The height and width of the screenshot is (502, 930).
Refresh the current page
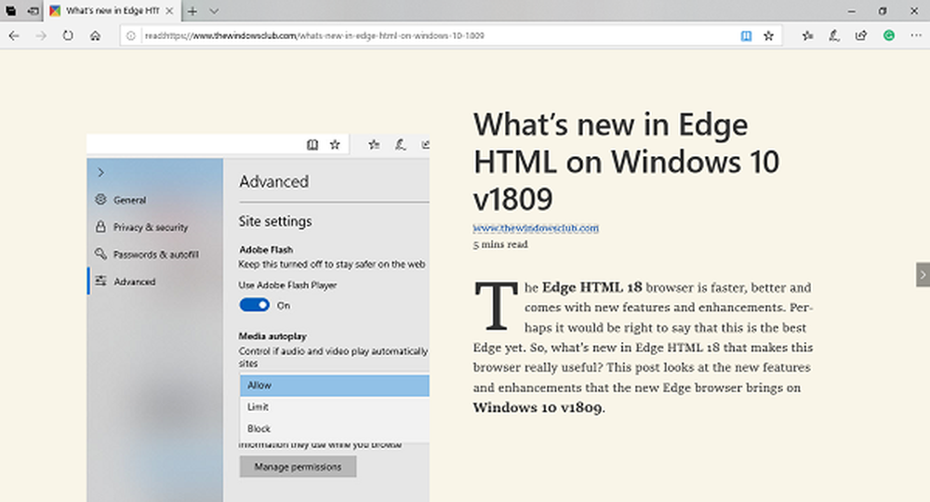click(68, 36)
